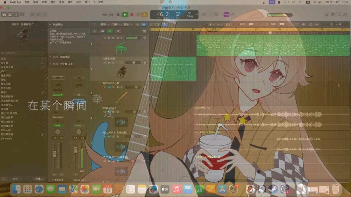Expand the 轨道: 八音盒16音 section
351x197 pixels.
50,64
